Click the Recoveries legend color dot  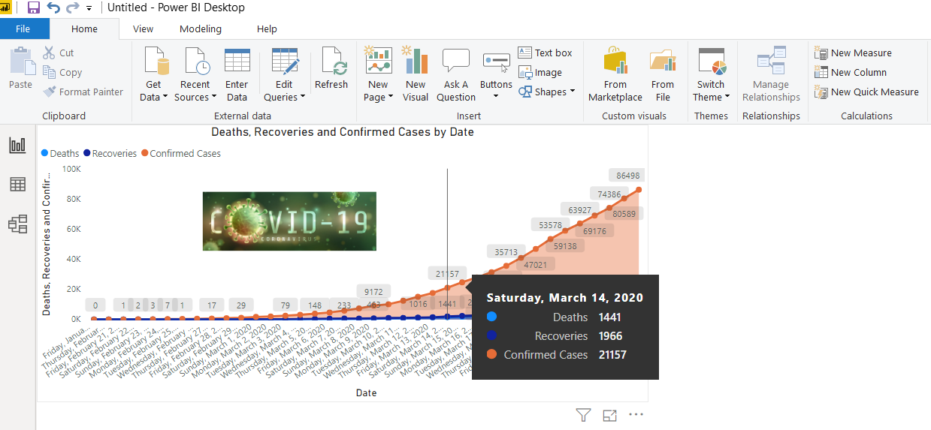(x=87, y=153)
